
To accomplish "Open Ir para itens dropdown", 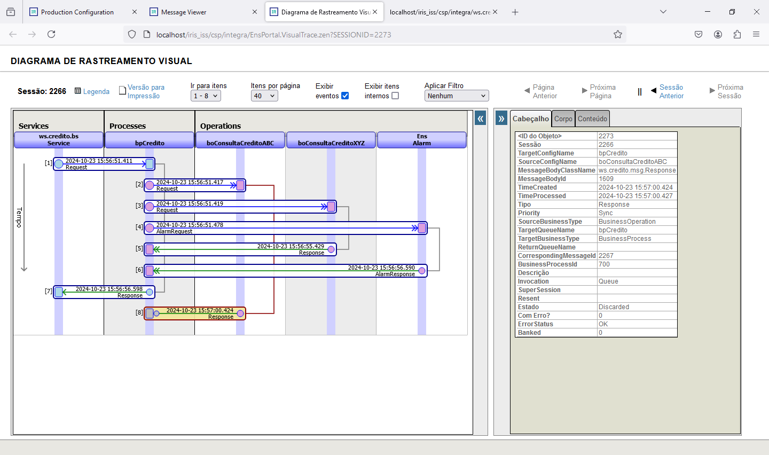I will (206, 96).
